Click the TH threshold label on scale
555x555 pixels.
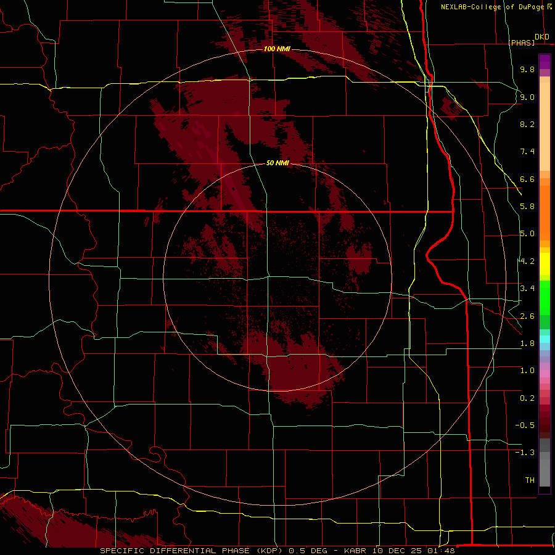pyautogui.click(x=530, y=480)
